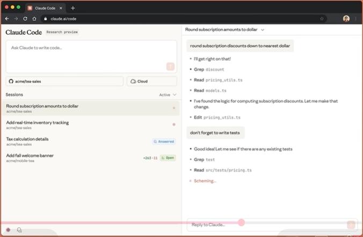The width and height of the screenshot is (363, 237).
Task: Open the Chrome three-dot menu
Action: coord(355,18)
